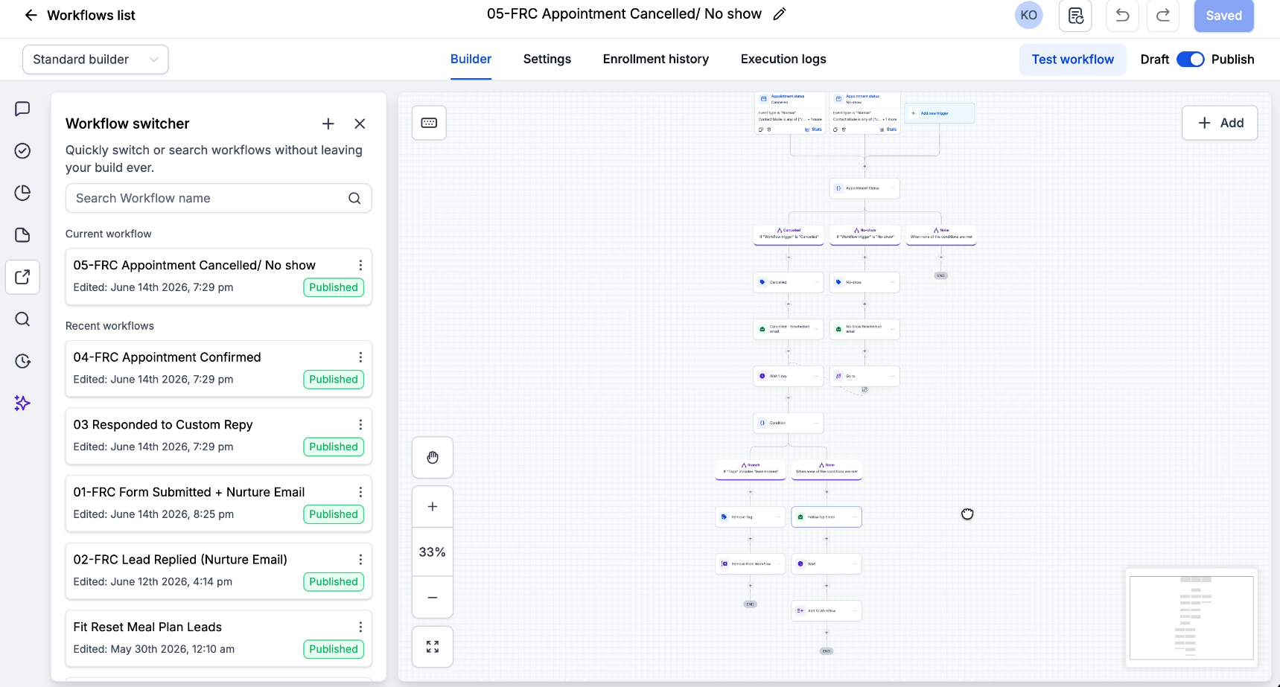Viewport: 1280px width, 687px height.
Task: Open the pie chart stats sidebar icon
Action: pos(22,193)
